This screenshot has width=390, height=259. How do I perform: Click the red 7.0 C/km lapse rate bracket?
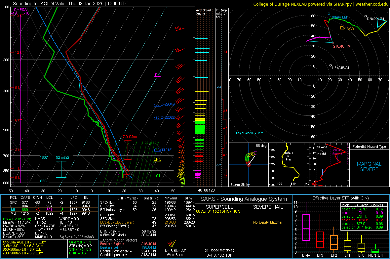click(x=128, y=151)
